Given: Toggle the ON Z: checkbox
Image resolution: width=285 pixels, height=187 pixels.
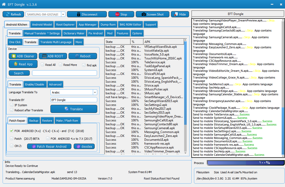Looking at the screenshot, I should click(x=12, y=146).
